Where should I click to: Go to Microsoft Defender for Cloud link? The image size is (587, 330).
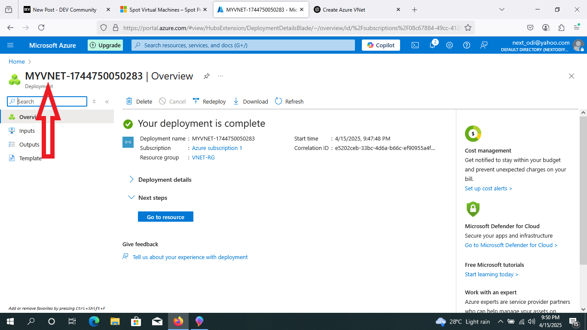click(511, 245)
